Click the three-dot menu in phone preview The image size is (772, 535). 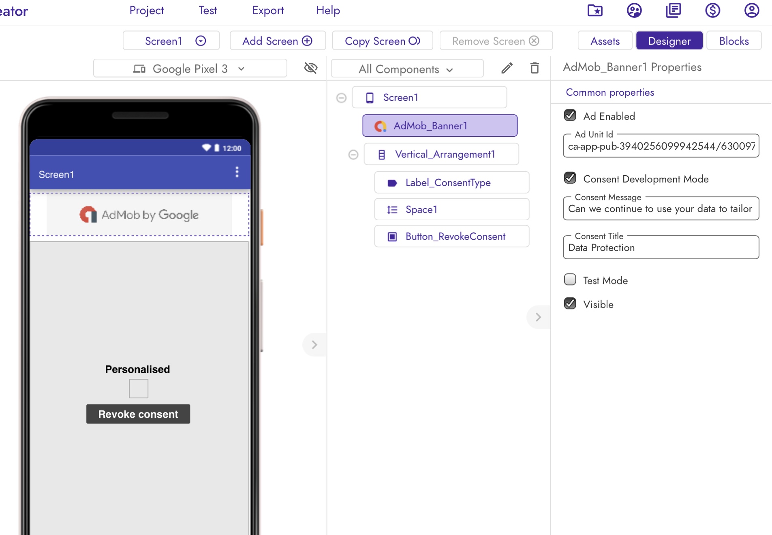pyautogui.click(x=237, y=172)
